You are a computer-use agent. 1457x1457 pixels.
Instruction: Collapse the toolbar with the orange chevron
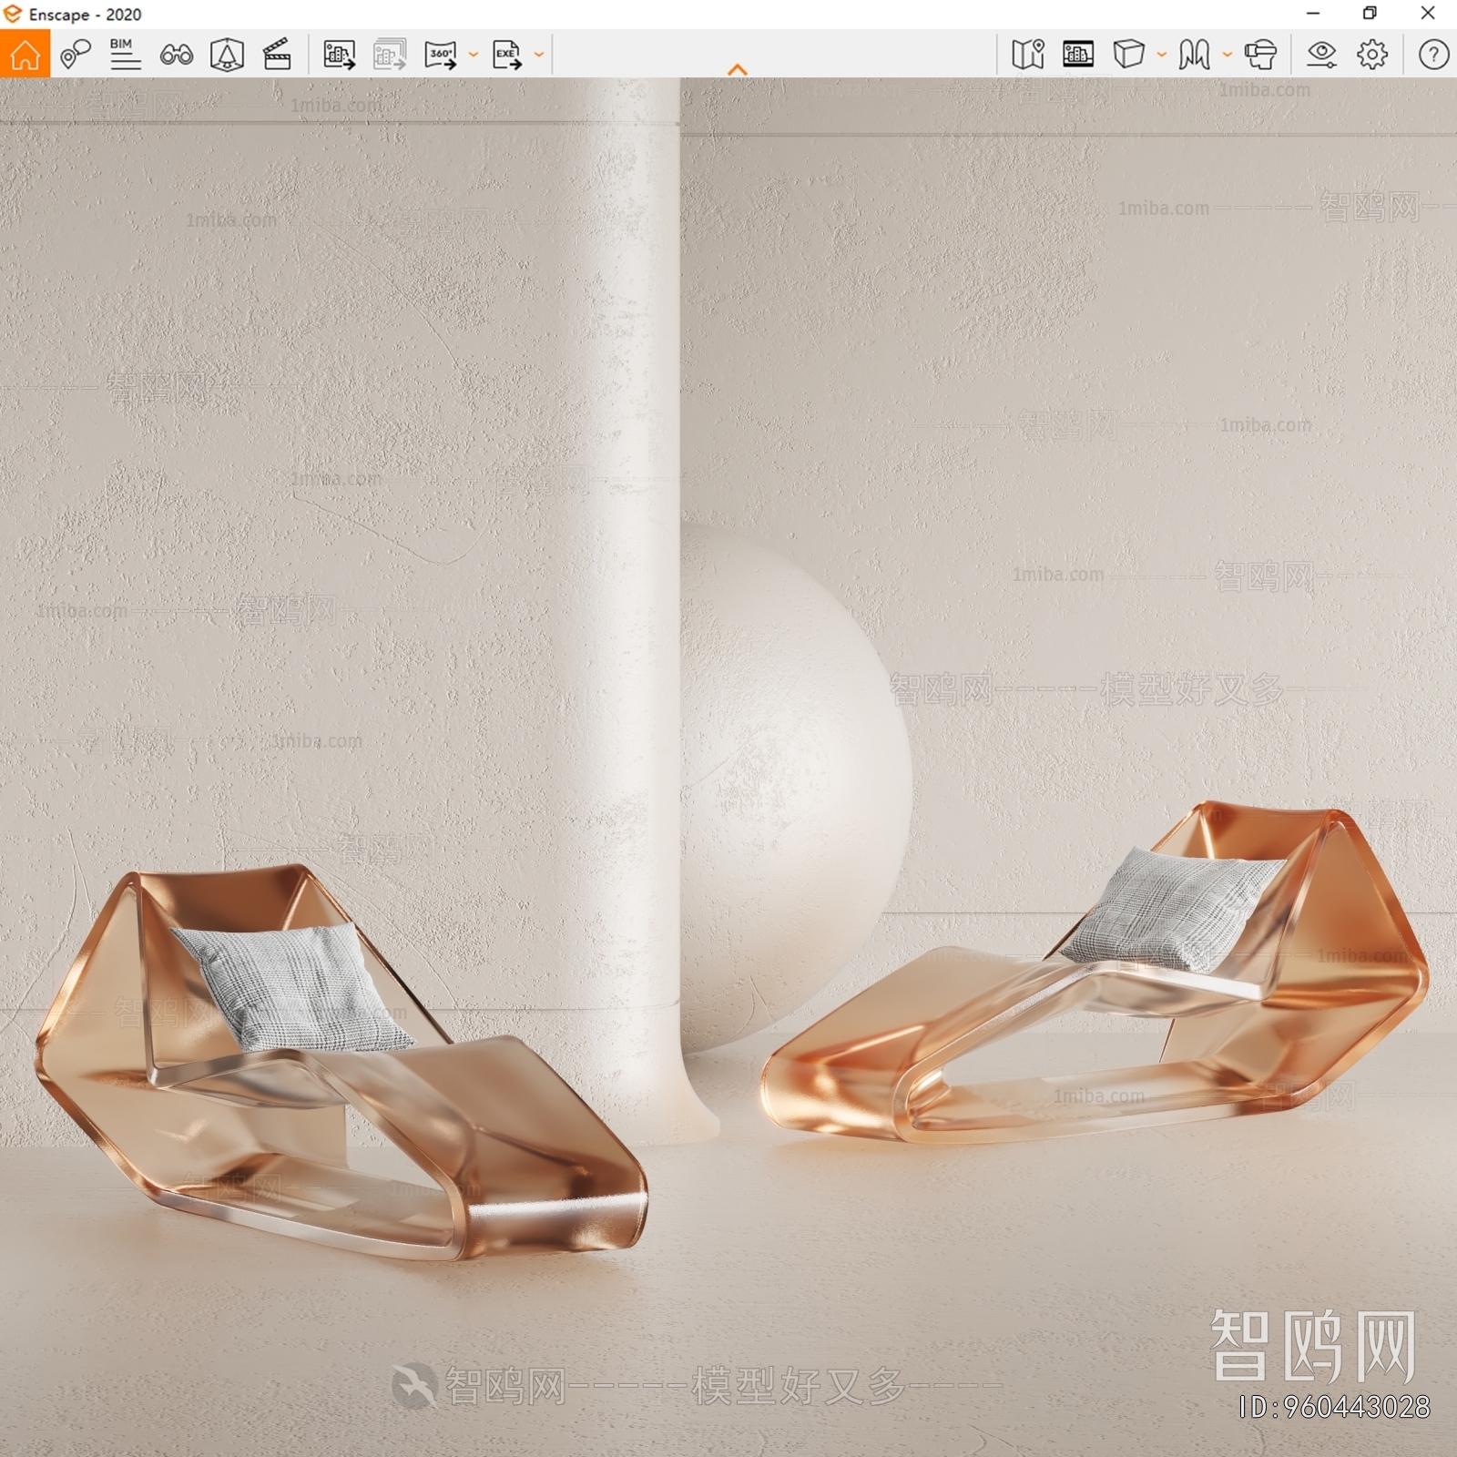pos(738,69)
